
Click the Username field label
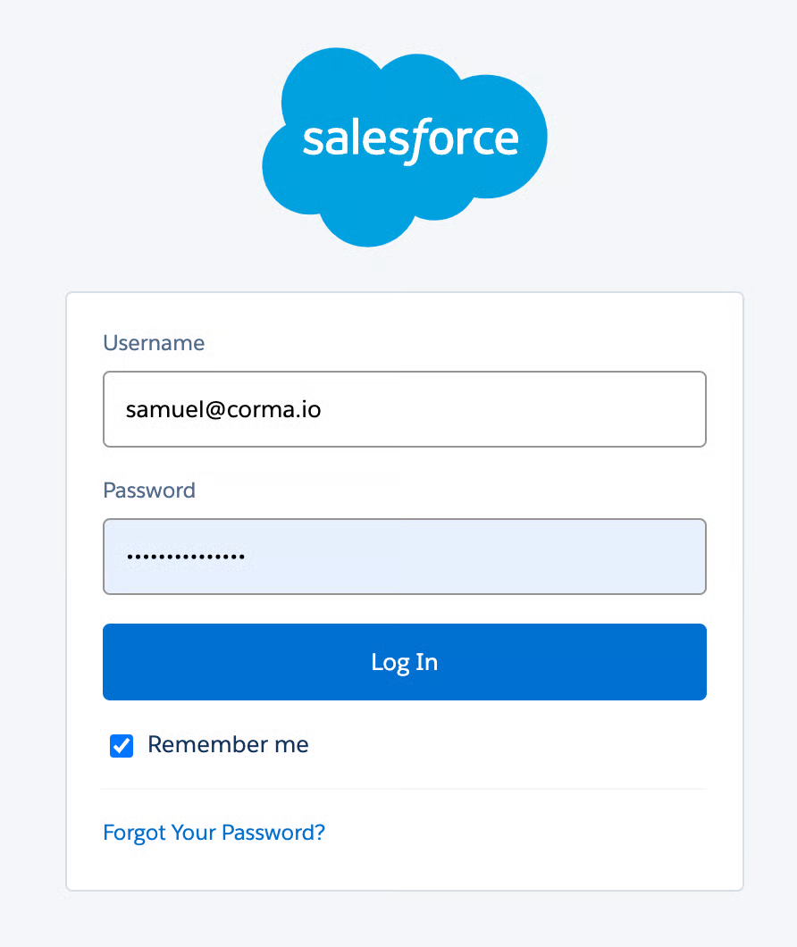point(154,343)
